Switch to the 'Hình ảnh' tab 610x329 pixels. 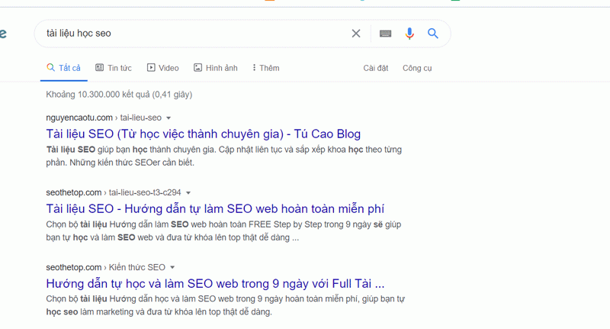point(216,68)
